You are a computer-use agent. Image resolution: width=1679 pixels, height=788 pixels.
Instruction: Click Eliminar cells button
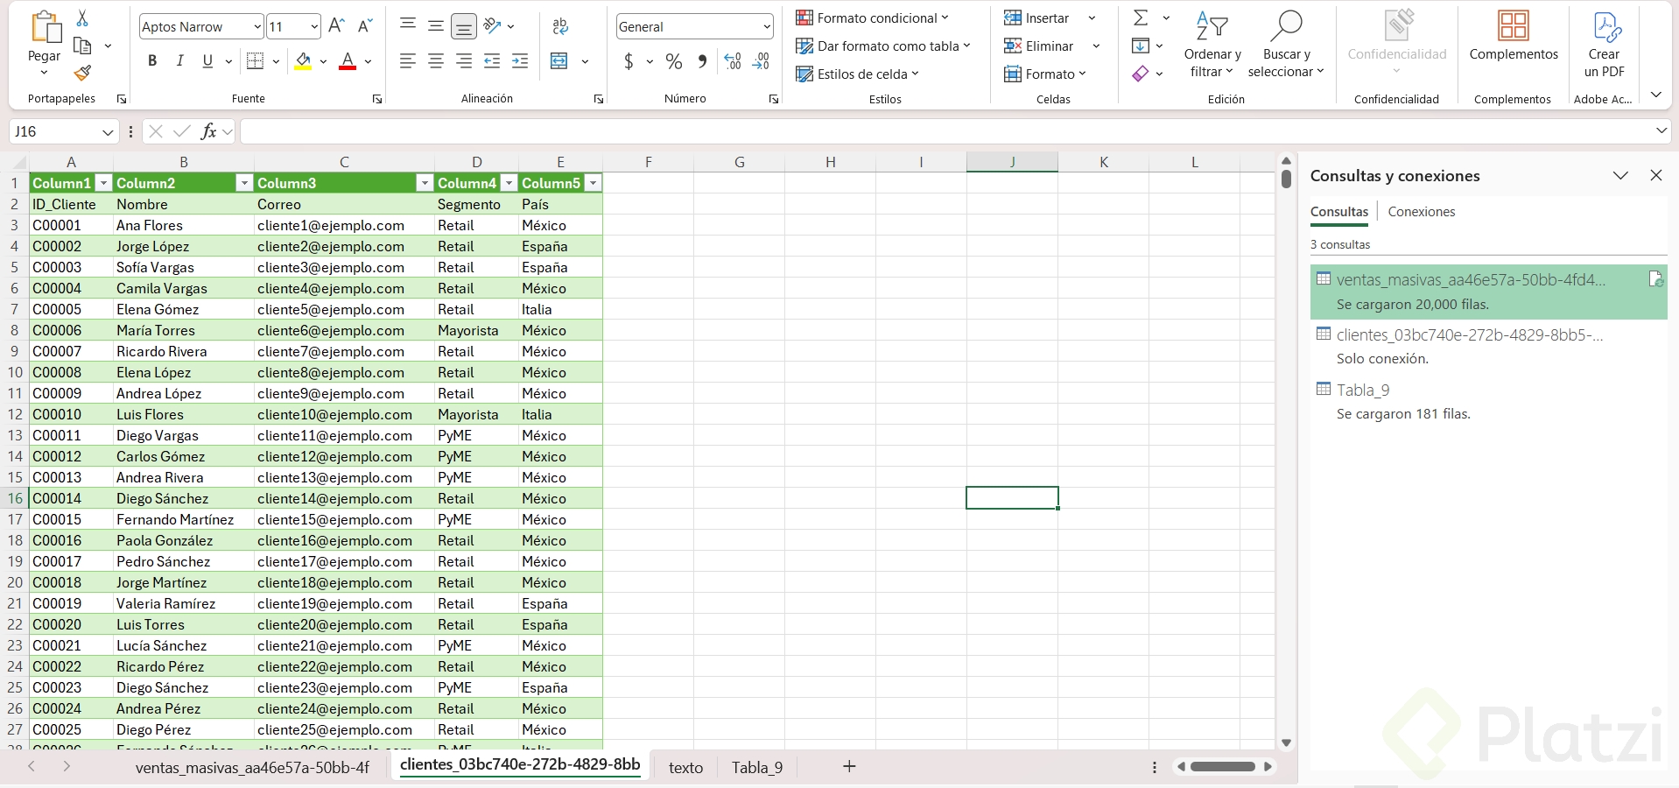1039,46
